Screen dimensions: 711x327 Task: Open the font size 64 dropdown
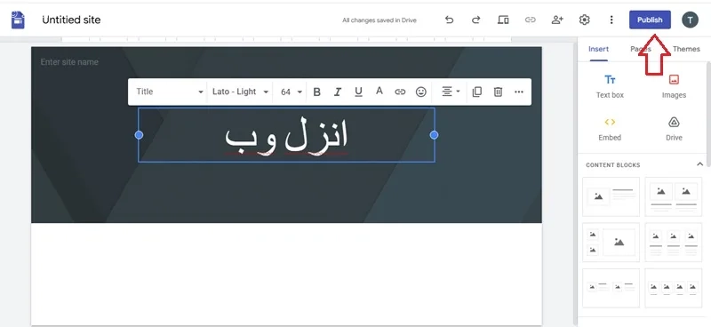(291, 92)
